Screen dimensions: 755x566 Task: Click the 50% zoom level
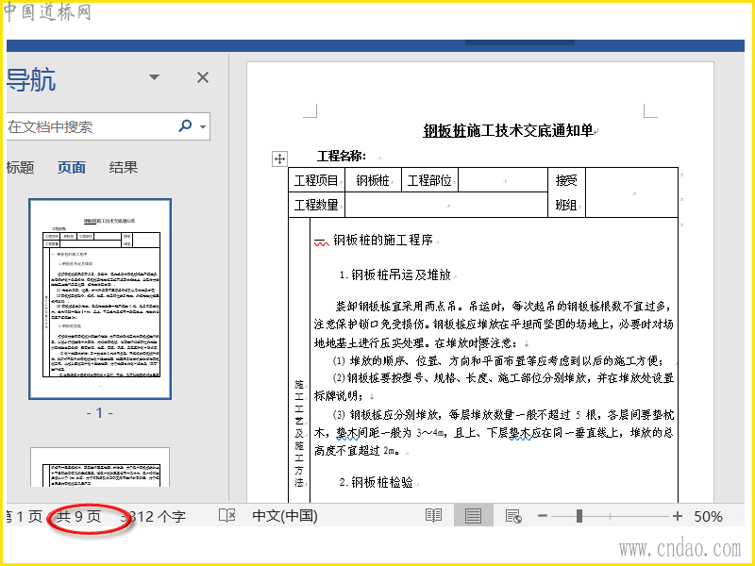click(708, 516)
